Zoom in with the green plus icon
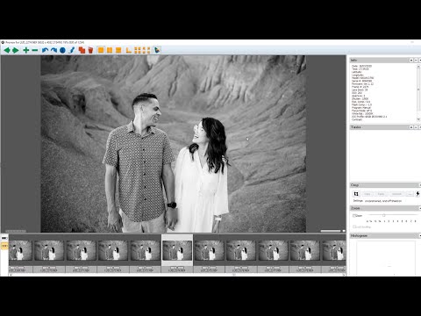 click(26, 50)
